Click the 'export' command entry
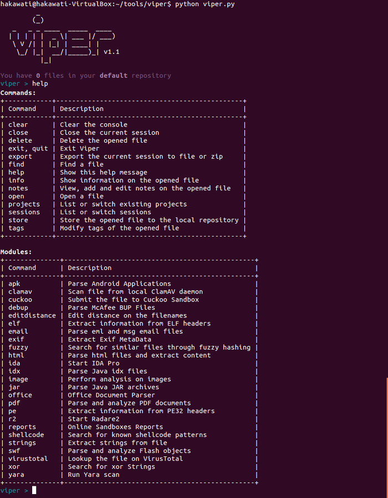This screenshot has height=498, width=388. [x=21, y=156]
